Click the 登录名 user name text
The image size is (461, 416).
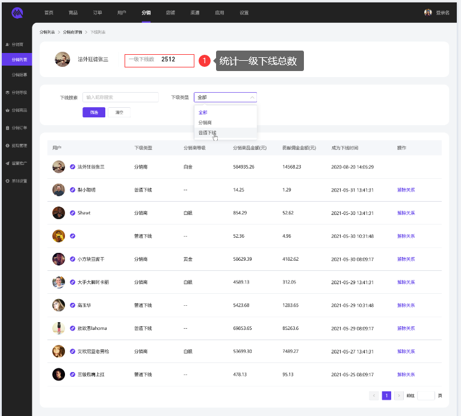[442, 13]
